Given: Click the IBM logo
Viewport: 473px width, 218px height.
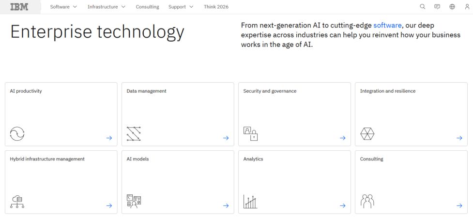Looking at the screenshot, I should coord(19,7).
